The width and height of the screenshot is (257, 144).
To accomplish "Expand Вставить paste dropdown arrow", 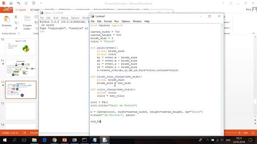I will (x=6, y=29).
